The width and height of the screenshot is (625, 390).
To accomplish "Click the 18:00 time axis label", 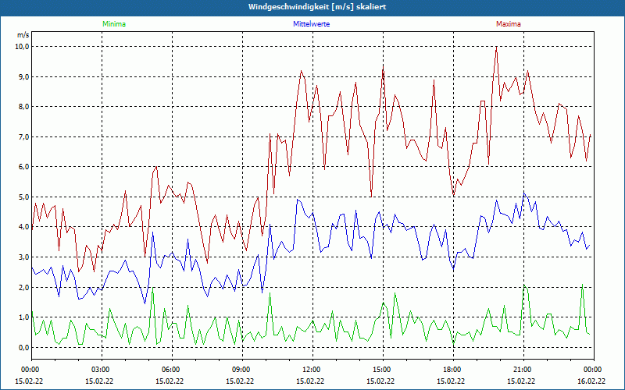I will [x=453, y=370].
